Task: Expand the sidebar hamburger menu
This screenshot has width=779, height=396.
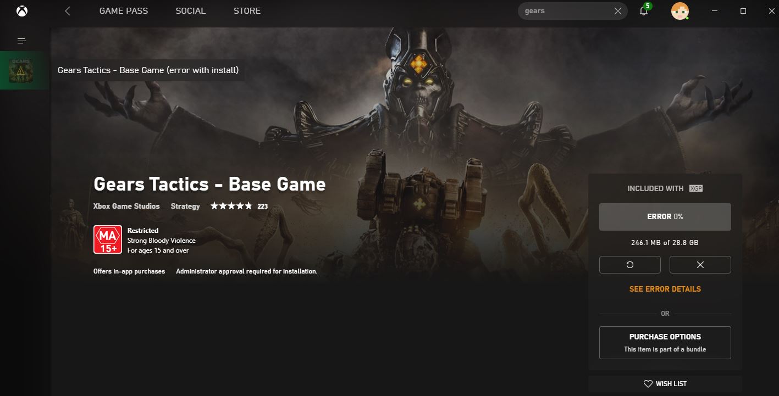Action: tap(22, 41)
